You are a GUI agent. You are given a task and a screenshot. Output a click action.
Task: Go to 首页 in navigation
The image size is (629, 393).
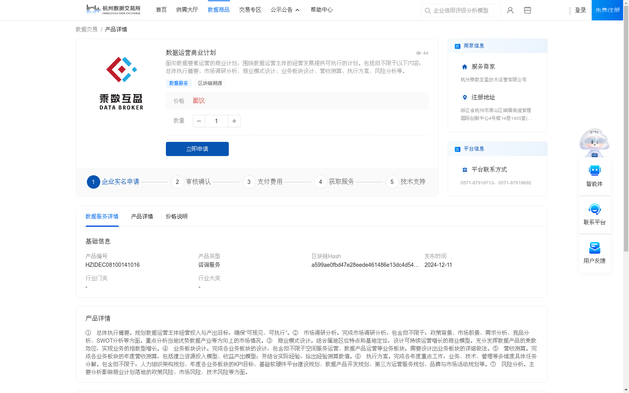(x=161, y=10)
